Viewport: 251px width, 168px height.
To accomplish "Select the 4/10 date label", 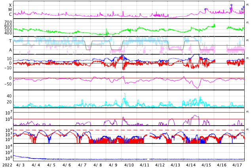I will coord(129,165).
